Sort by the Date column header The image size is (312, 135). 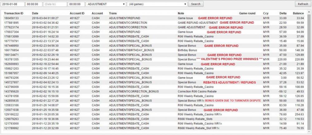pyautogui.click(x=35, y=13)
